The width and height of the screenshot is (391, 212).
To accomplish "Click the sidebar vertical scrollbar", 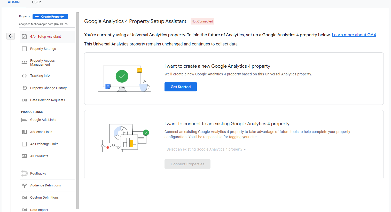I will 77,111.
